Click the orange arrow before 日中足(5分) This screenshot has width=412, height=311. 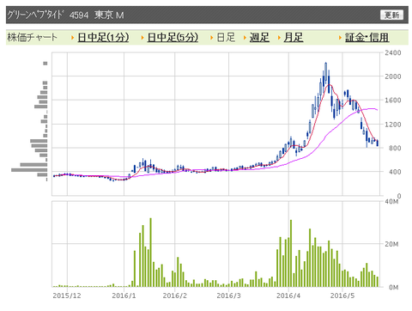[142, 38]
